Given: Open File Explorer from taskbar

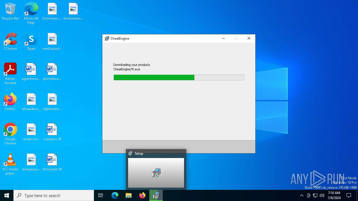Looking at the screenshot, I should click(x=129, y=195).
